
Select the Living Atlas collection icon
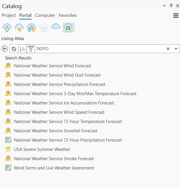tap(69, 28)
